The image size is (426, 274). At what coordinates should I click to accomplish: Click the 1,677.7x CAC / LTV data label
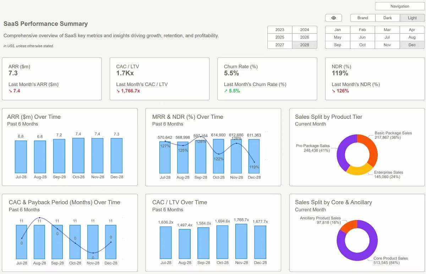click(260, 222)
